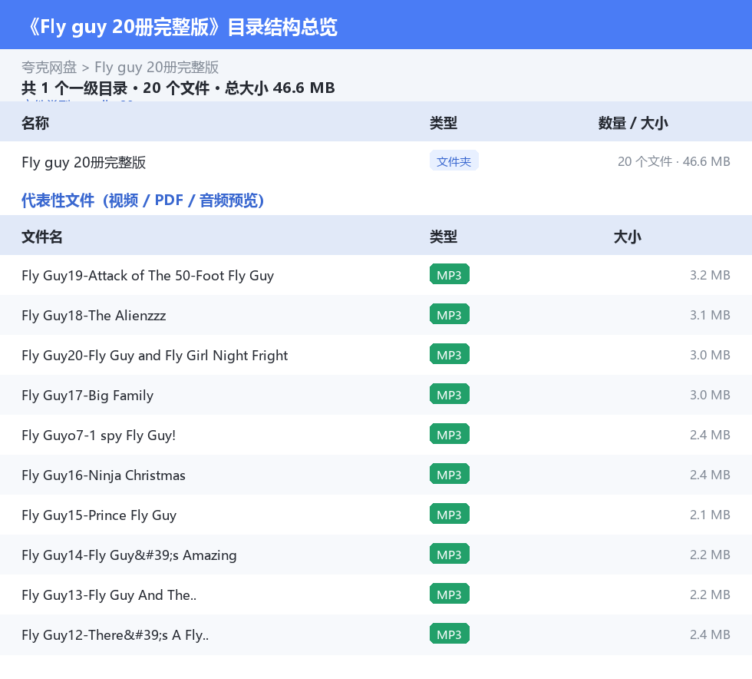The height and width of the screenshot is (679, 752).
Task: Open 'Fly Guy14-Fly Guy&#39;s Amazing' file
Action: (x=129, y=555)
